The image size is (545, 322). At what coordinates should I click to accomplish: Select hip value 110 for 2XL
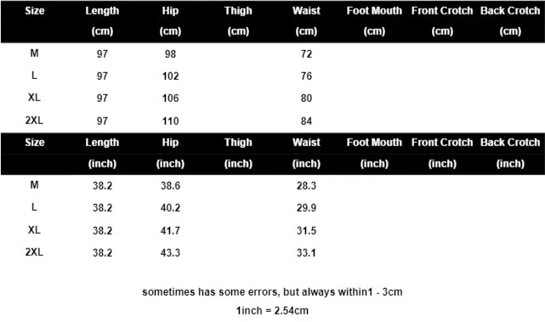click(170, 121)
